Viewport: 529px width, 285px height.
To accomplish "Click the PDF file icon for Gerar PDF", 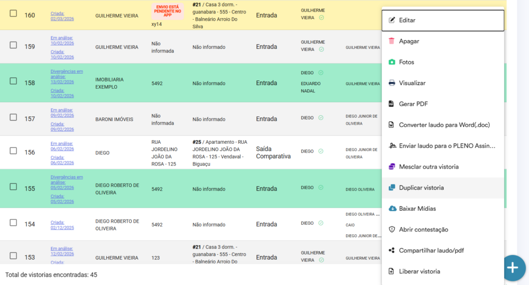I will point(392,104).
